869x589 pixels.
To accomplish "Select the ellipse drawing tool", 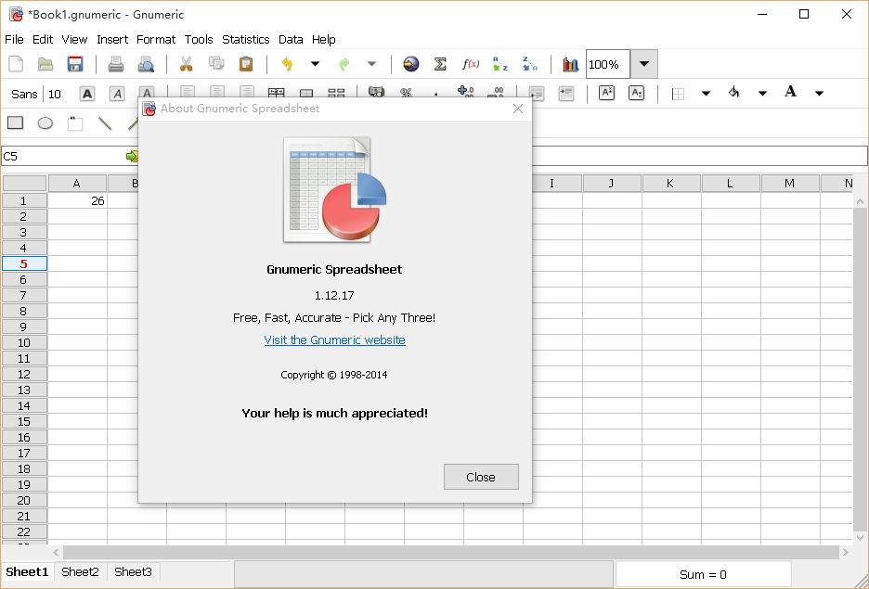I will 45,123.
